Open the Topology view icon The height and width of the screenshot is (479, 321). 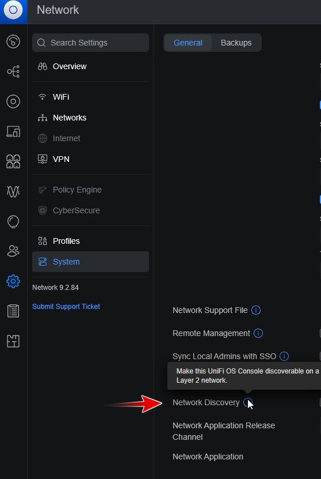[x=13, y=71]
